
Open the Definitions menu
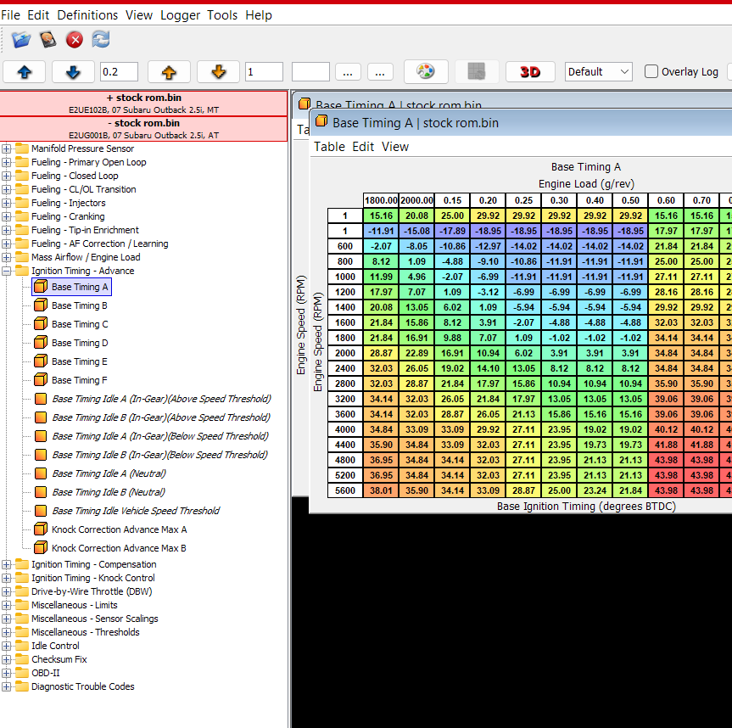click(x=87, y=15)
